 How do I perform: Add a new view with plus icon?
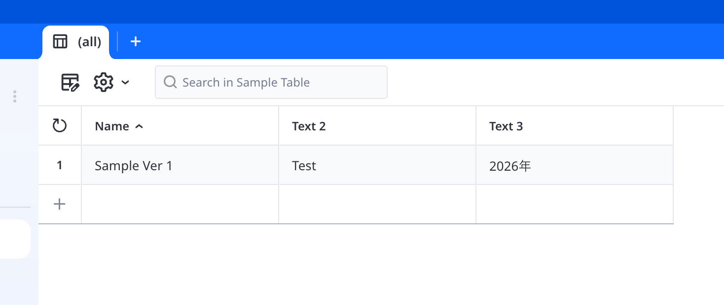click(136, 42)
